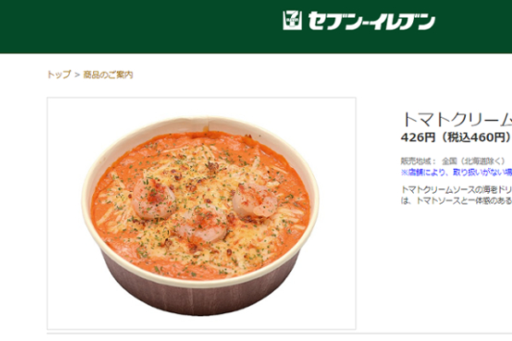Viewport: 512px width, 341px height.
Task: Click the left shrimp in the photo
Action: coord(154,199)
